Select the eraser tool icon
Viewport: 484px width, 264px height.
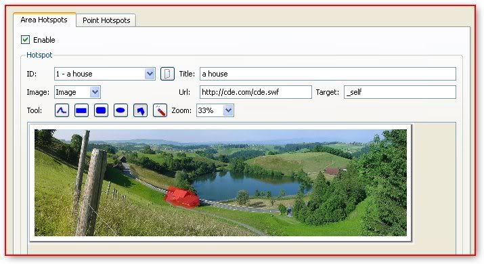coord(160,110)
